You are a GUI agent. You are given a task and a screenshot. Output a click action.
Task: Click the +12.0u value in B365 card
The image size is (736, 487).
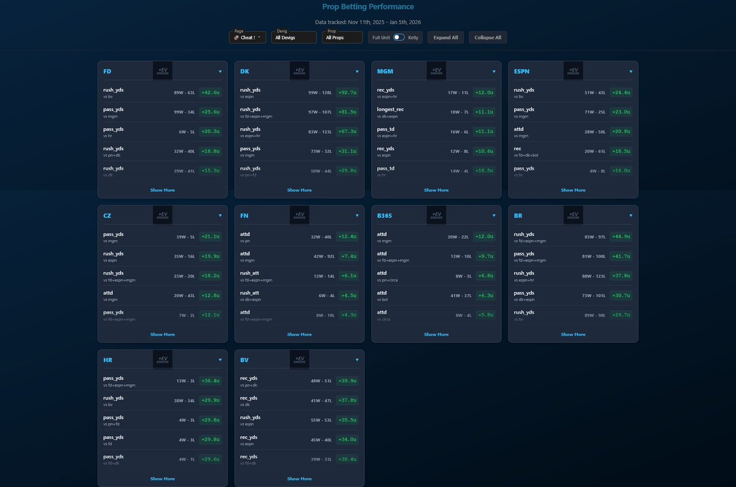tap(484, 237)
